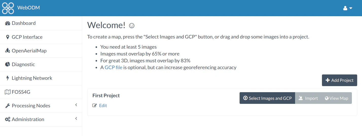Click Select Images and GCP button
Screen dimensions: 362x136
267,98
